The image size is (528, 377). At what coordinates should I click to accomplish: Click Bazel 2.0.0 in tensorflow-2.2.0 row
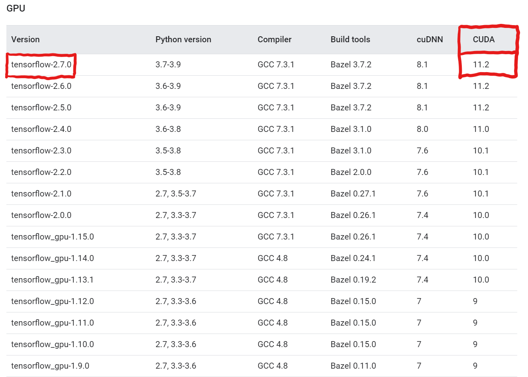click(x=351, y=172)
